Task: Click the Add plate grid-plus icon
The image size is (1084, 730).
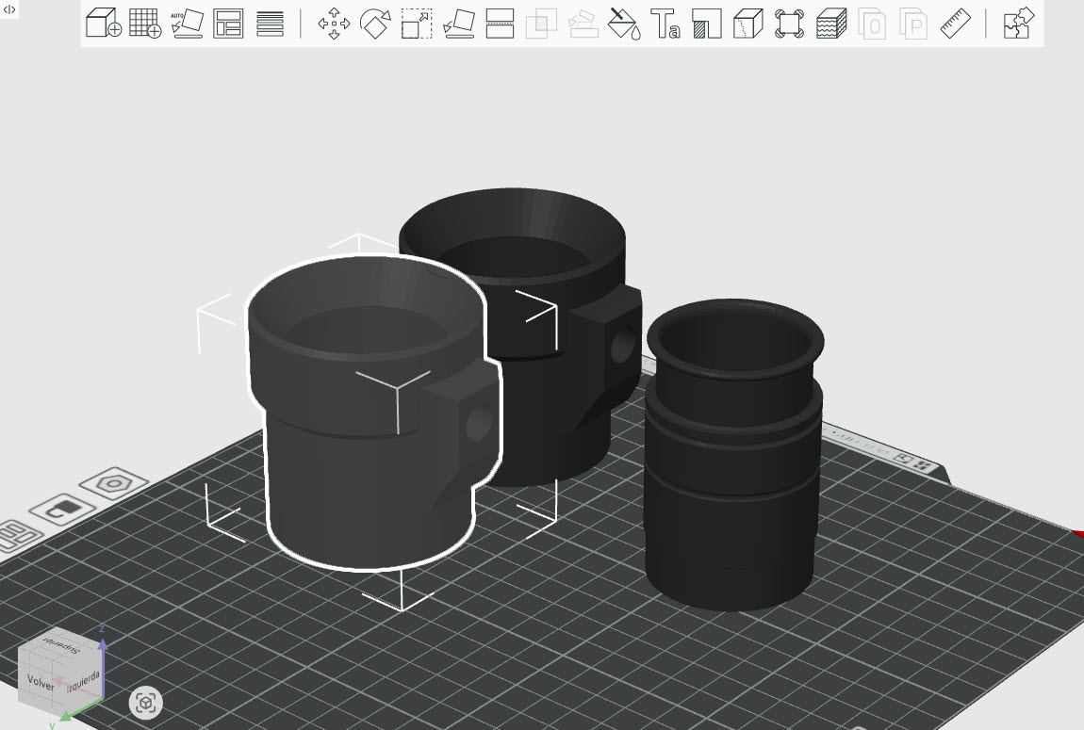Action: coord(145,24)
